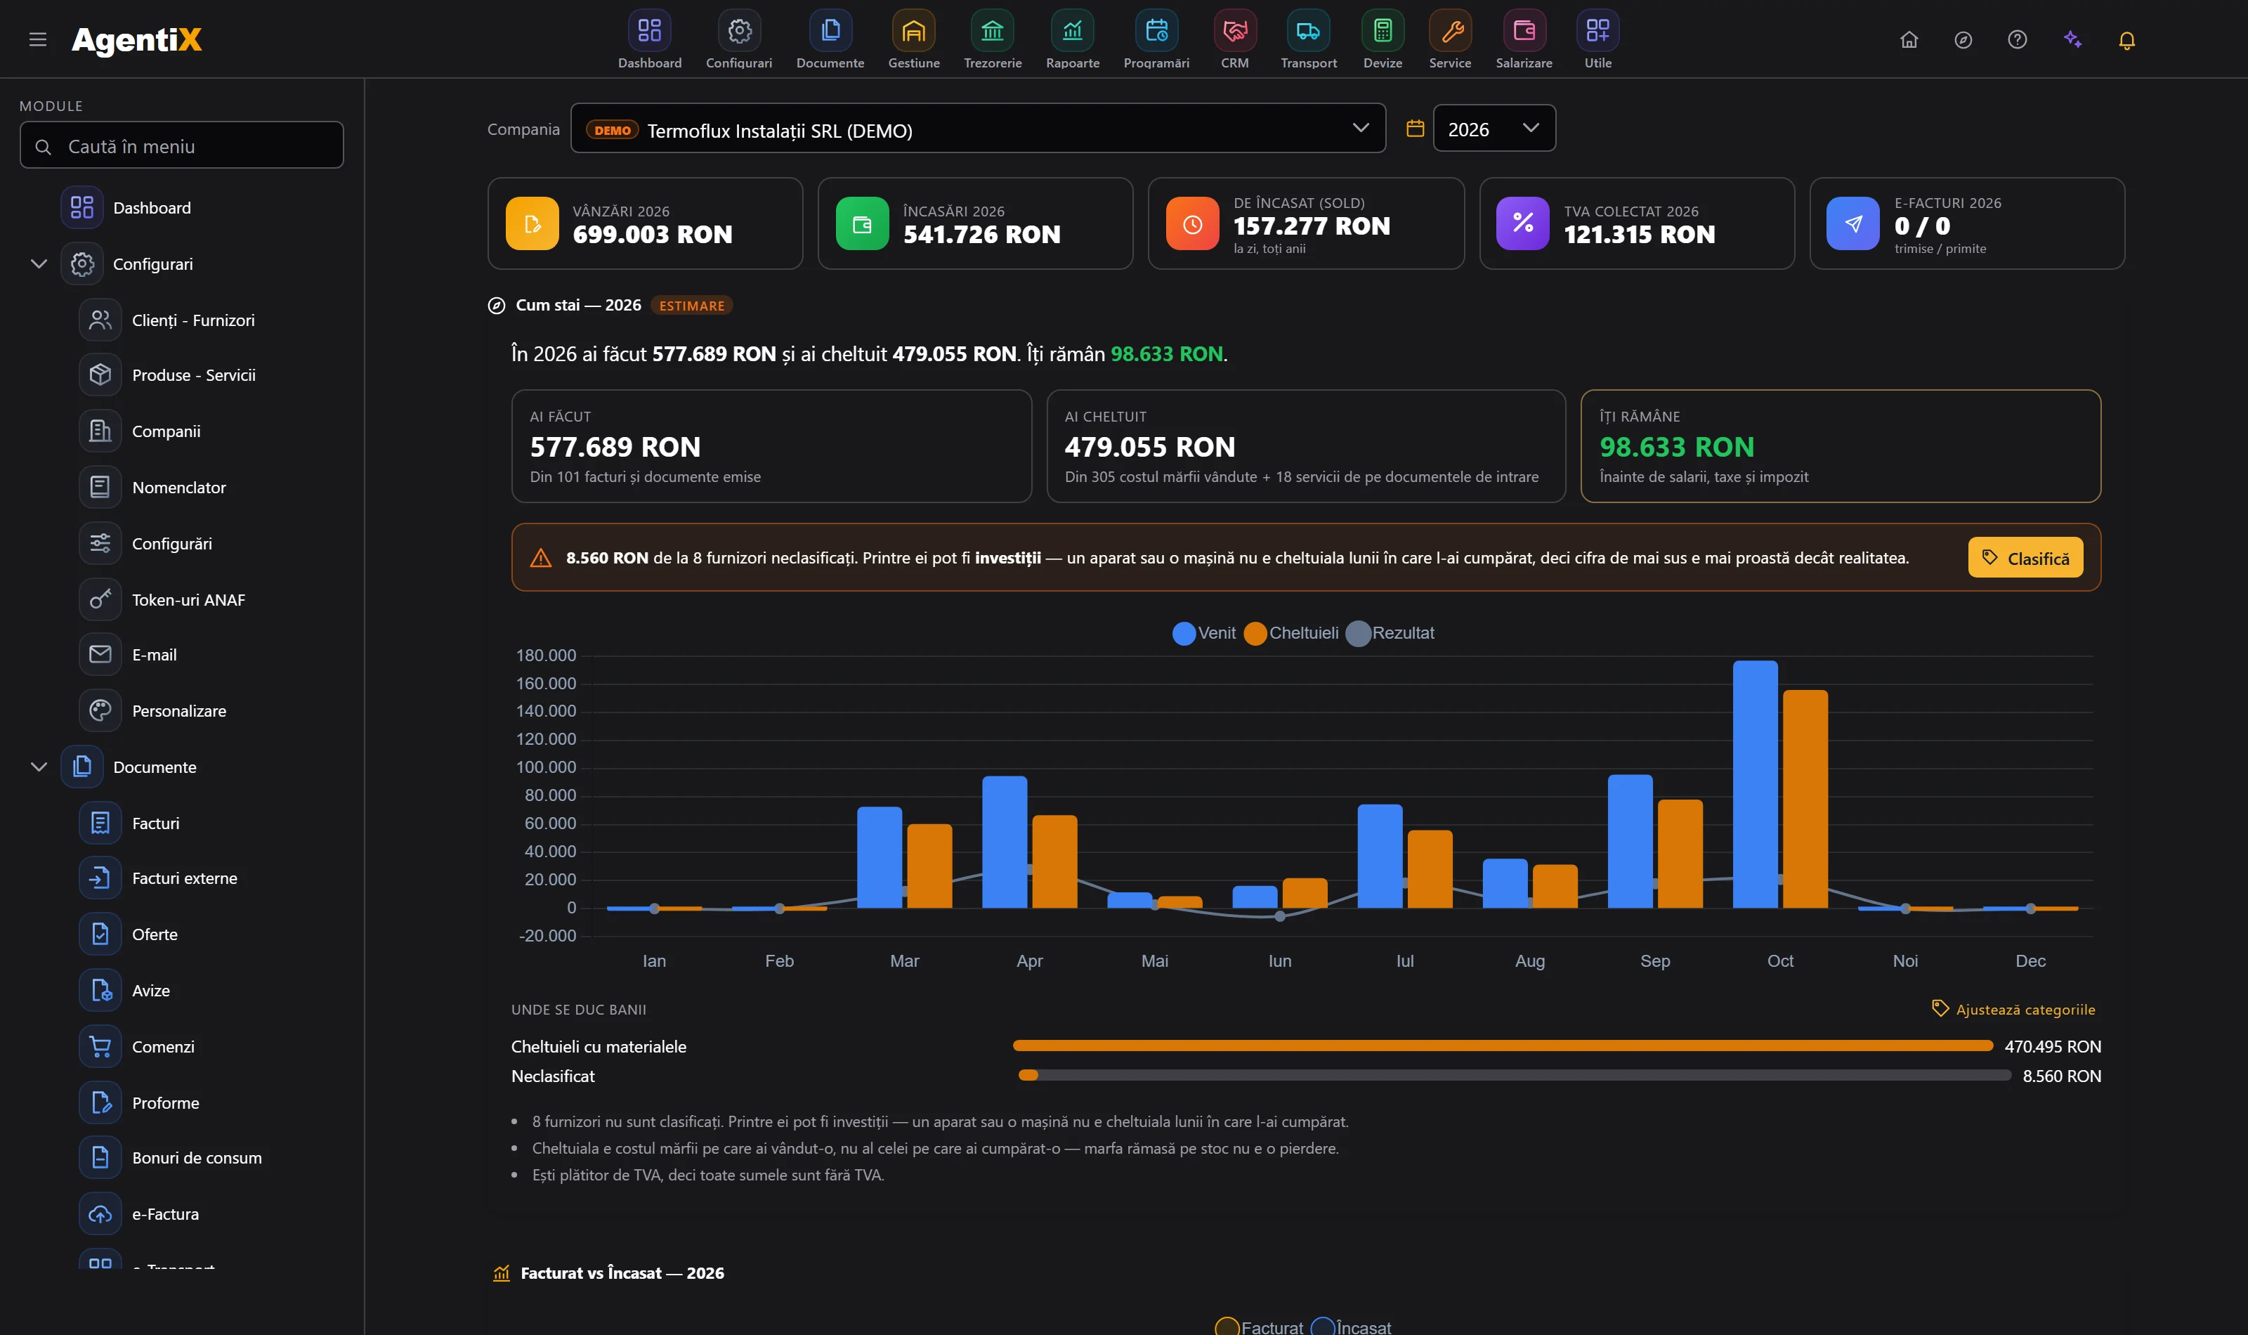Select Token-uri ANAF in sidebar
The width and height of the screenshot is (2248, 1335).
click(189, 600)
